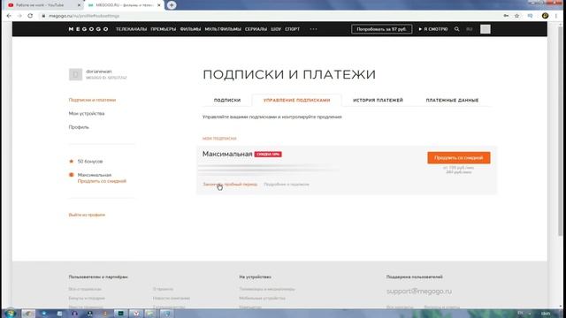Click the dorianewan profile picture in sidebar
This screenshot has width=566, height=318.
(x=75, y=74)
